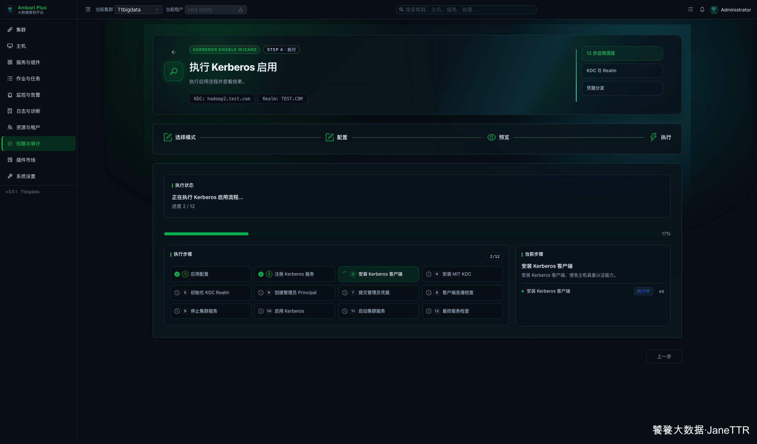Open 日志与诊断 in the sidebar
The image size is (757, 444).
[38, 111]
